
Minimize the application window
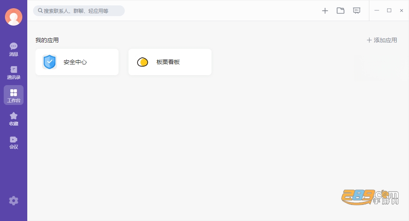pos(377,10)
